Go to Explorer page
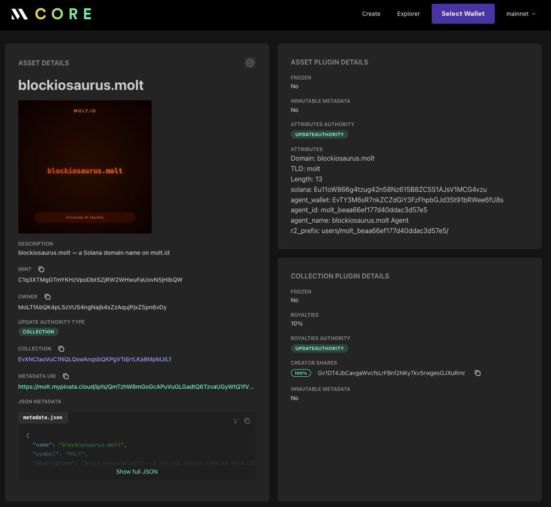551x507 pixels. click(408, 14)
